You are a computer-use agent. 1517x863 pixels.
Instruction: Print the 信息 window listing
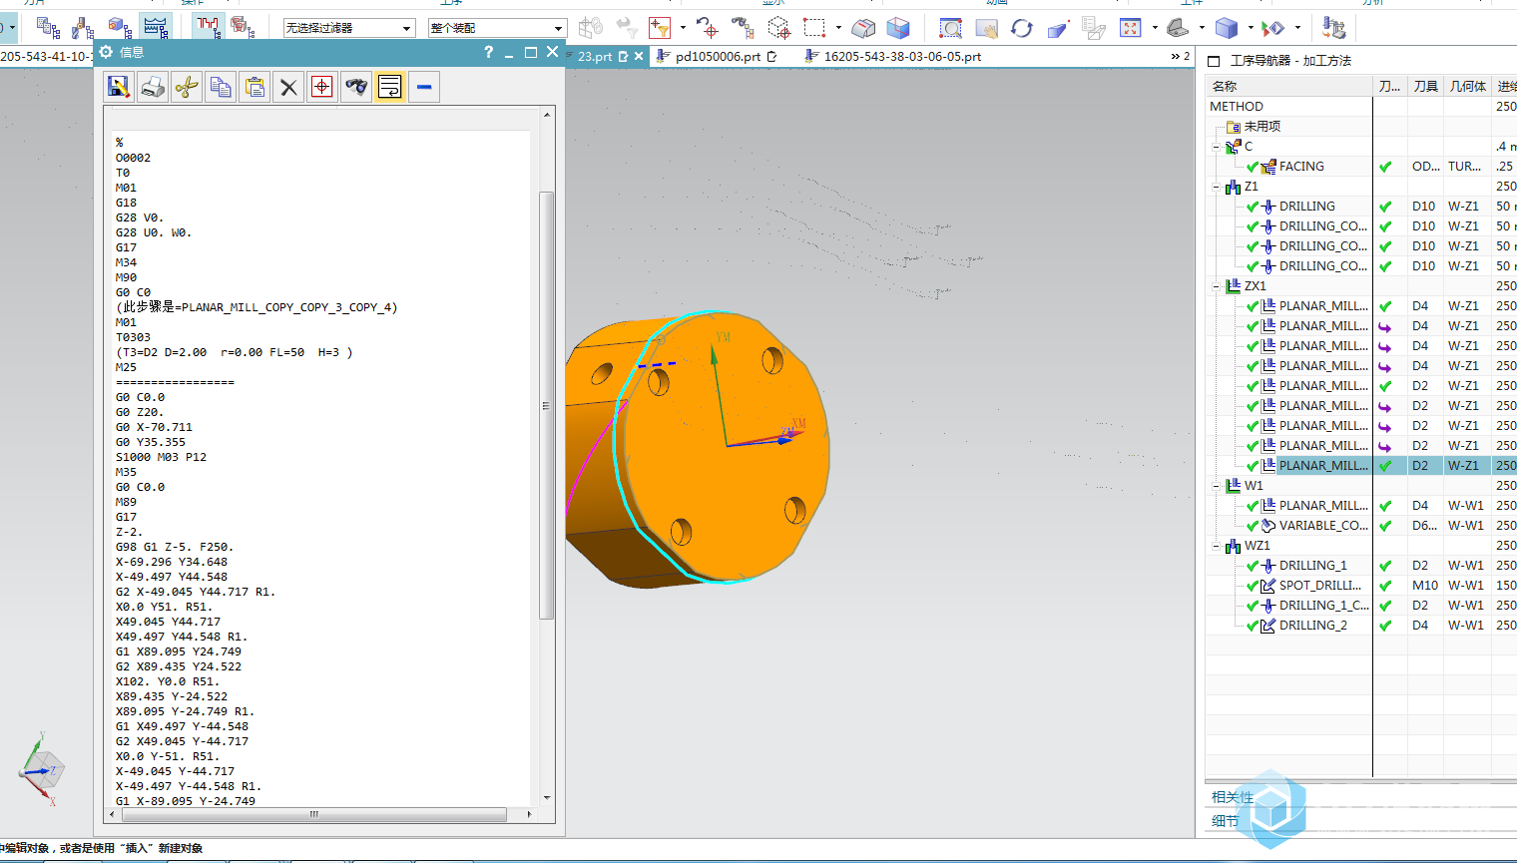(x=153, y=87)
